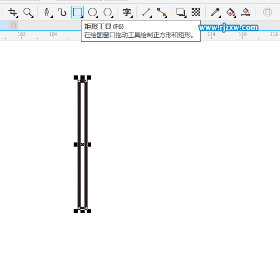Click the dimmed icon at the toolbar's end
The width and height of the screenshot is (280, 254).
tap(267, 12)
